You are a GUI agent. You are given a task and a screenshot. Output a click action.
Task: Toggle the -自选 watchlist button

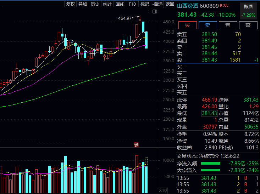point(157,4)
